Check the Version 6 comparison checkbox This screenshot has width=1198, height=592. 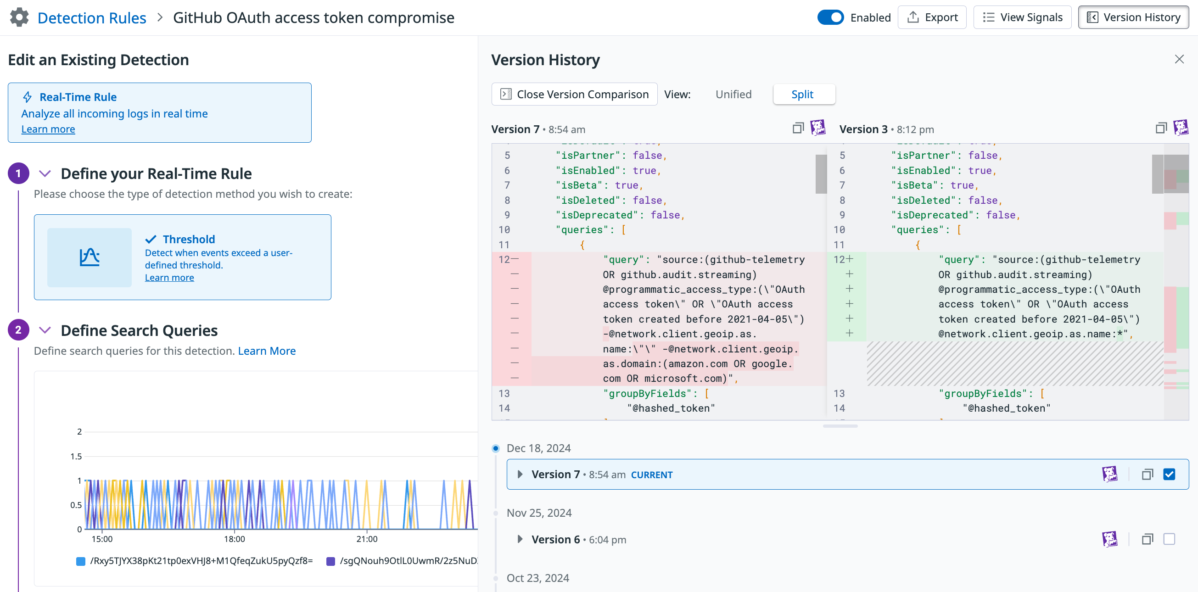click(1169, 539)
